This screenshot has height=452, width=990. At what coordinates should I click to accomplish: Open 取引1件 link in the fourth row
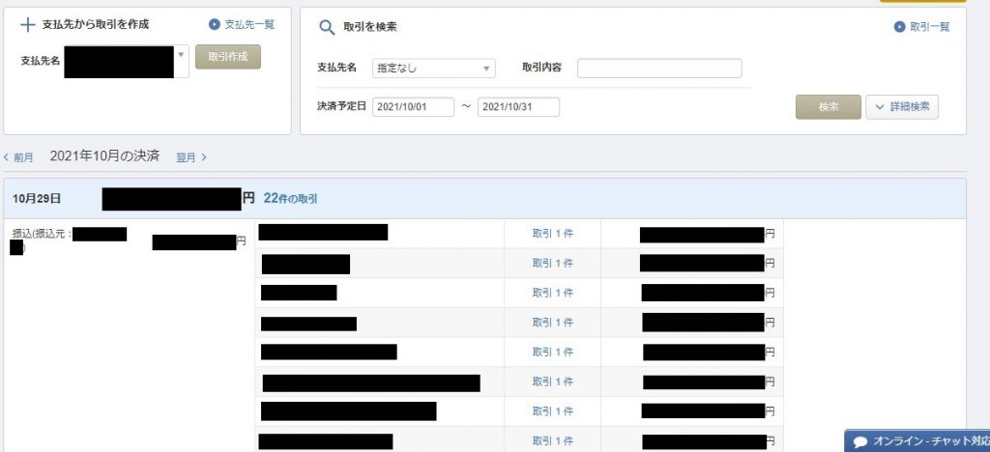[552, 323]
